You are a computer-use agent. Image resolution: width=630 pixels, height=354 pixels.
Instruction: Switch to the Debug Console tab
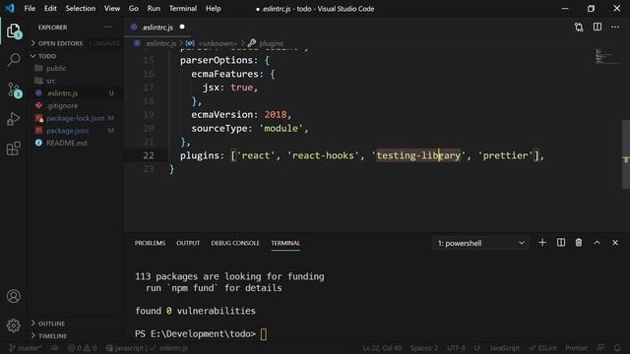235,243
